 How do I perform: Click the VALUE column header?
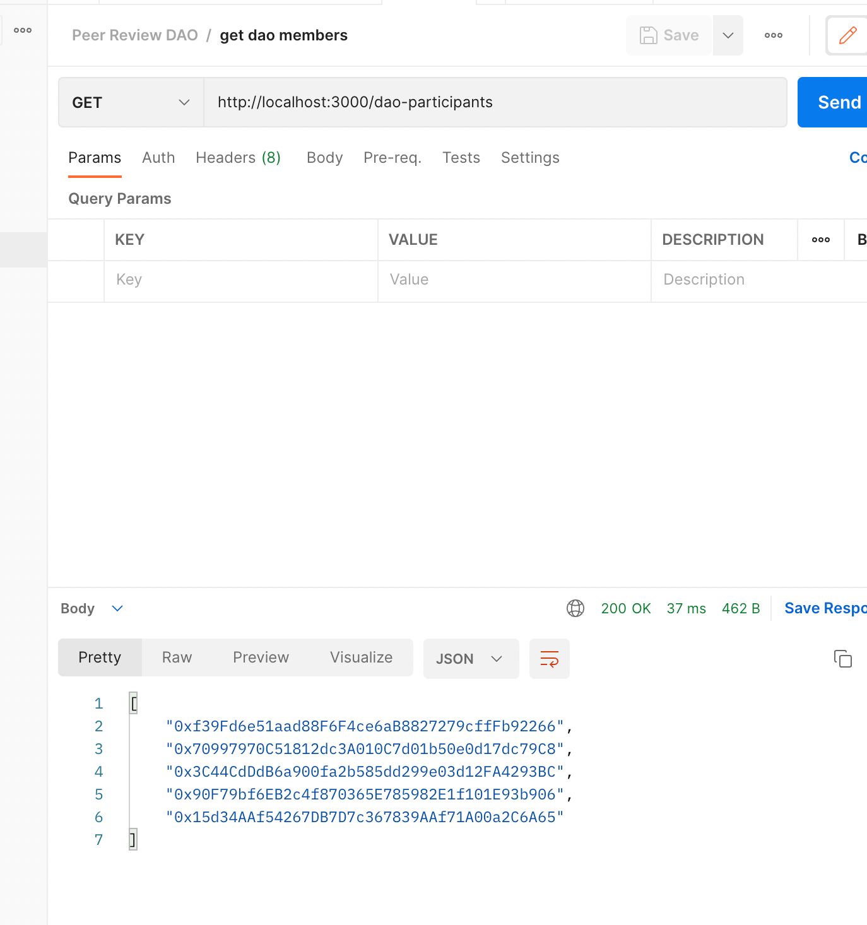pos(413,240)
